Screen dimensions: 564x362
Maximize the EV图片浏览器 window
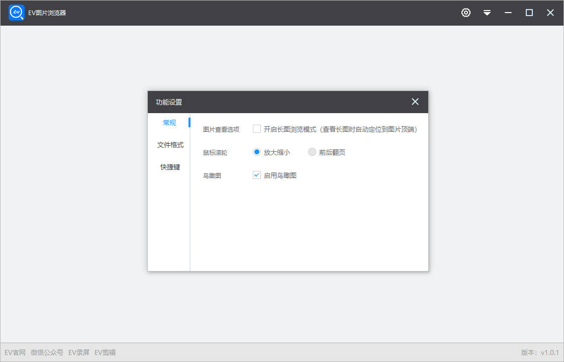click(529, 13)
